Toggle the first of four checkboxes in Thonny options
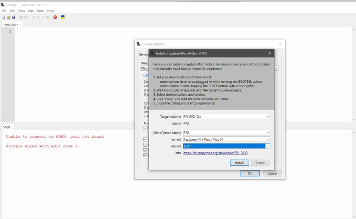The image size is (356, 219). [x=145, y=139]
